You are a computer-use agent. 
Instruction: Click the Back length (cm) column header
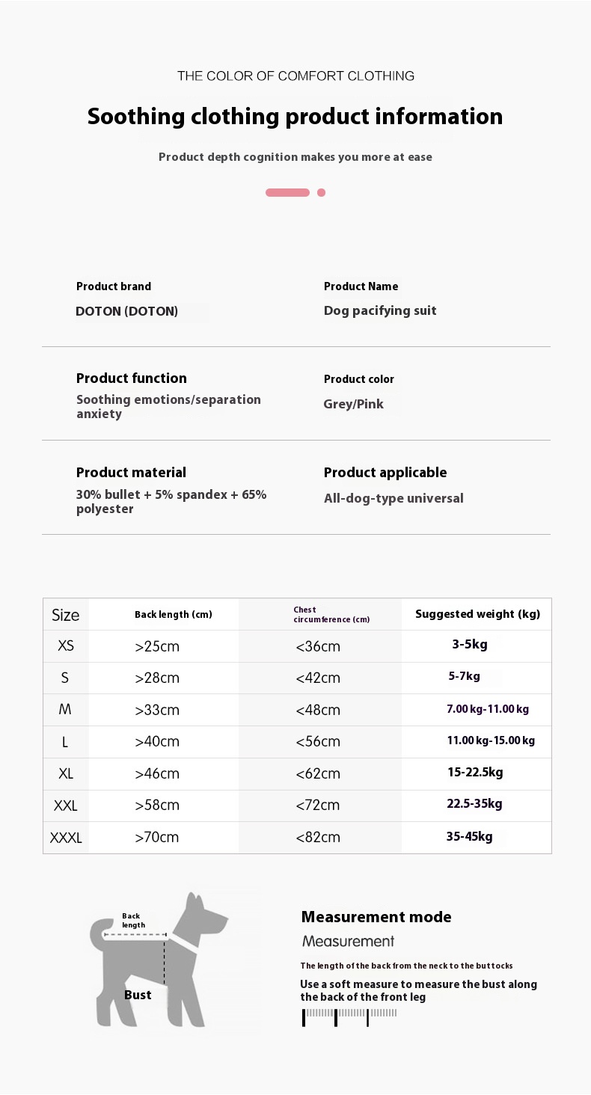click(174, 615)
